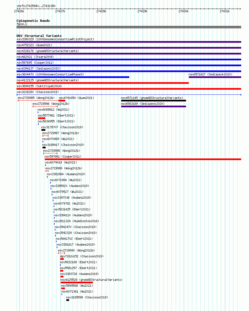The height and width of the screenshot is (311, 249).
Task: Click red block of nsv4741654 (Quan2021)
Action: point(62,101)
